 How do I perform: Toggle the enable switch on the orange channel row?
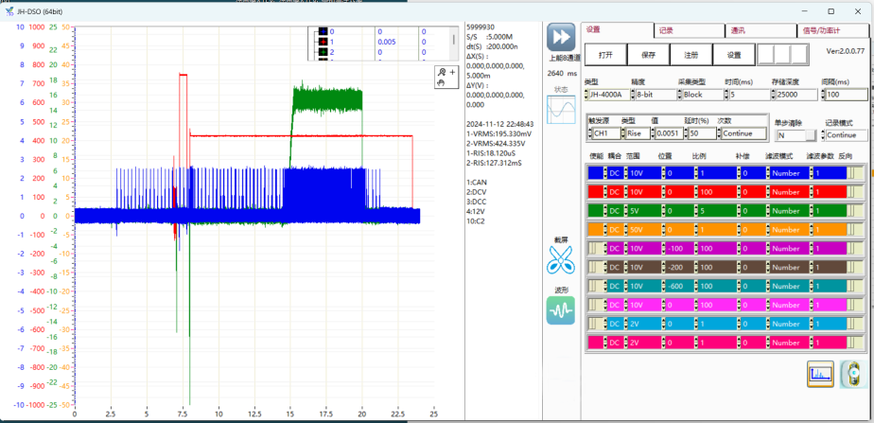pos(595,229)
